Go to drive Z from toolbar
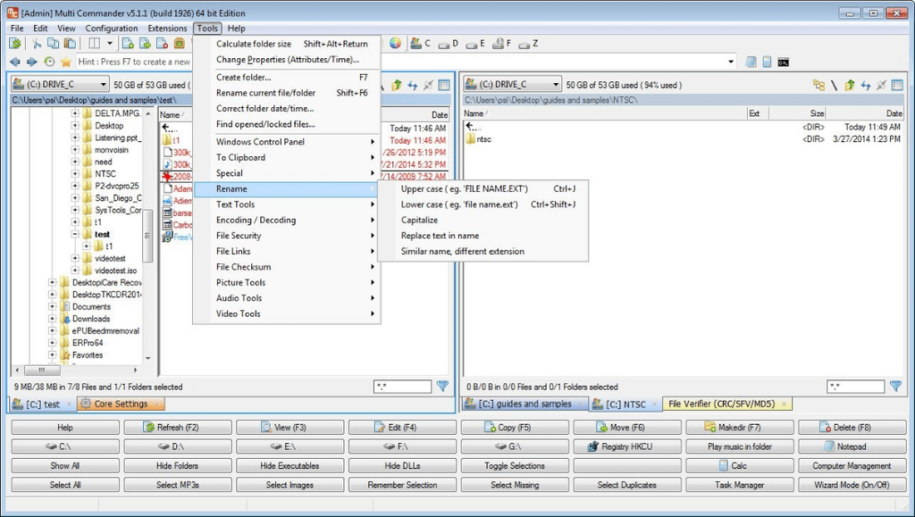 [528, 44]
